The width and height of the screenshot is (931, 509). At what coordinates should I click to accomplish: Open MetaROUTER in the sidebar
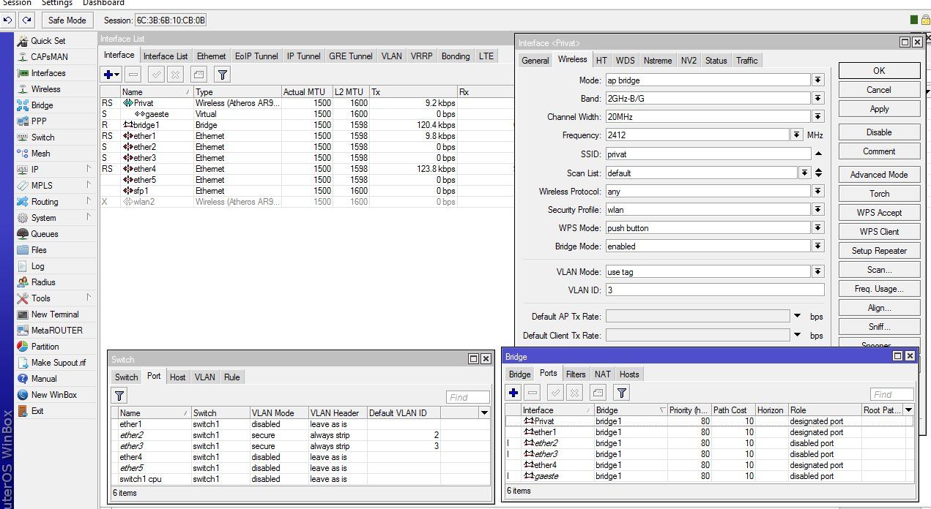(x=56, y=331)
